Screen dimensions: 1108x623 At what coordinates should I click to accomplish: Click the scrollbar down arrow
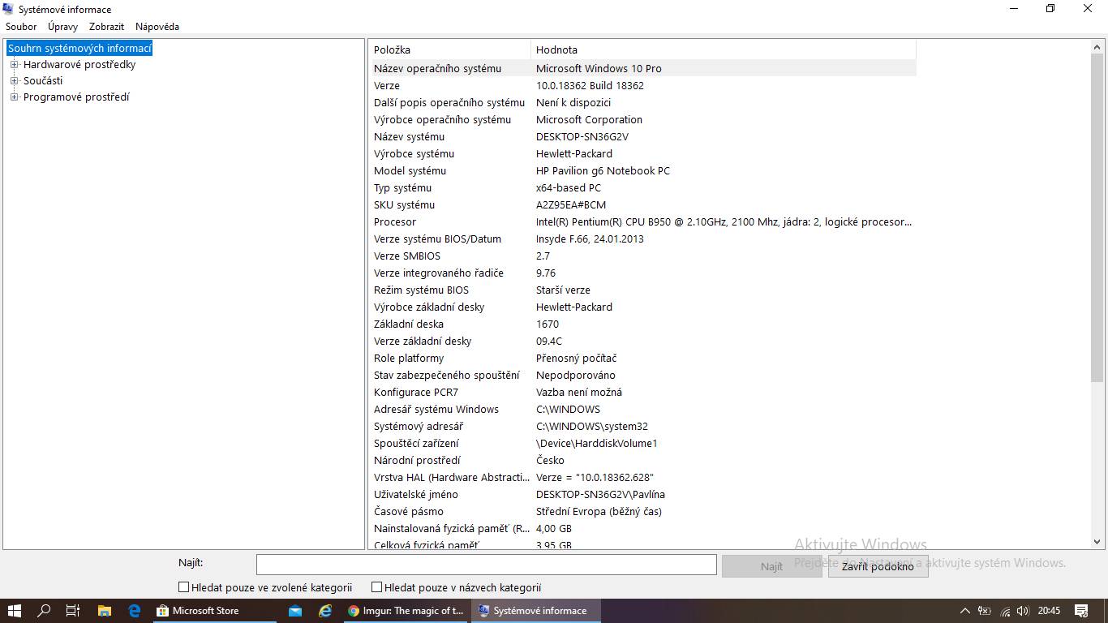click(x=1097, y=542)
